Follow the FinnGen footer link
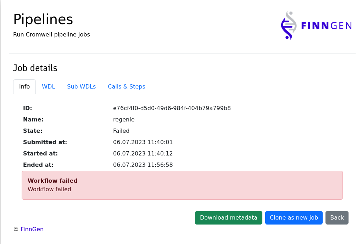 (x=32, y=229)
